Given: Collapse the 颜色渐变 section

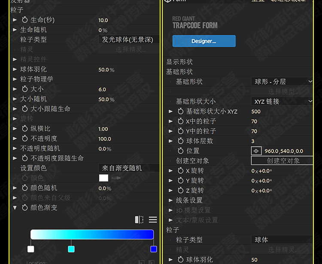Looking at the screenshot, I should [x=15, y=208].
